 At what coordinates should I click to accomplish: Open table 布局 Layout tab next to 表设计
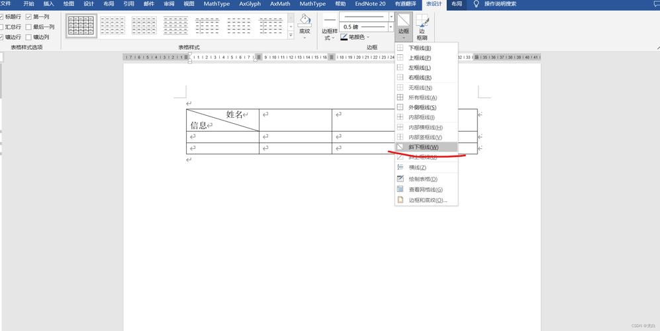click(x=457, y=4)
